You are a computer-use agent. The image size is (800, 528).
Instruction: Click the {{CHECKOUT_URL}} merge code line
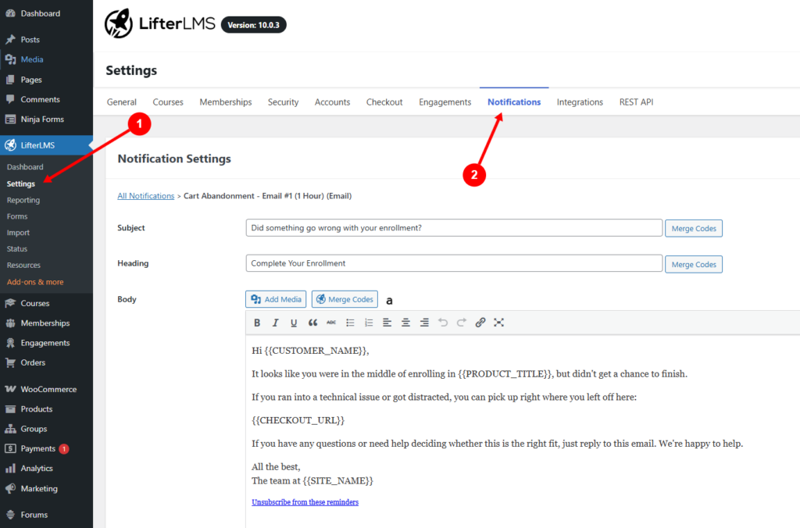298,420
